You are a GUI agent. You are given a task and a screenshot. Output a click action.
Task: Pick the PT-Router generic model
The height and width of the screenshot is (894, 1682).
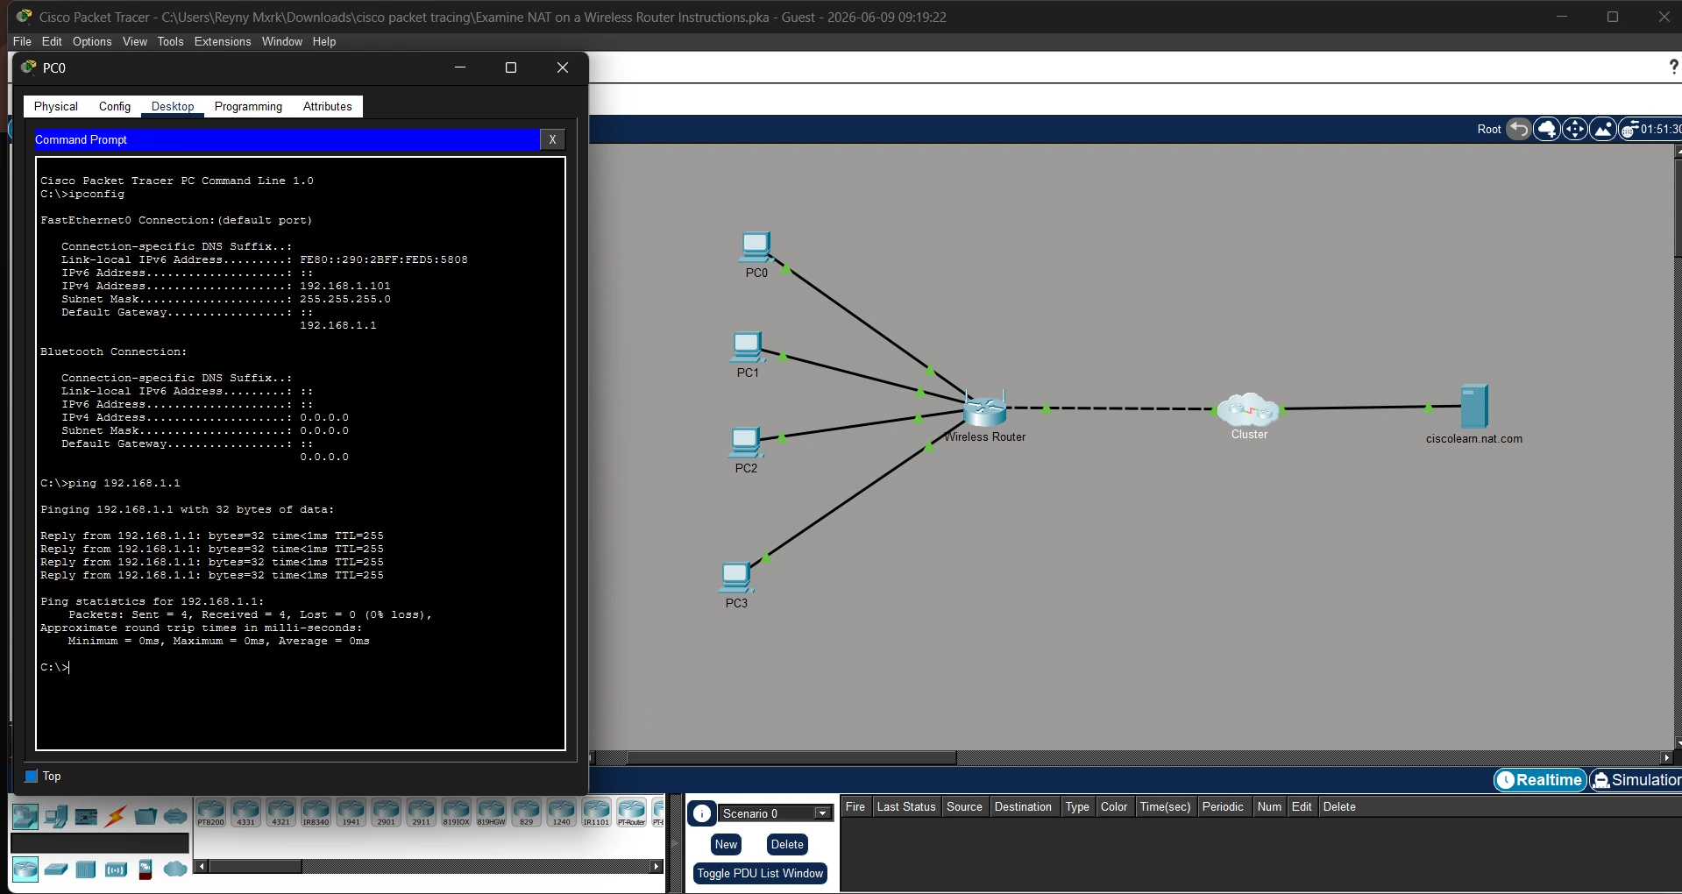click(x=631, y=812)
